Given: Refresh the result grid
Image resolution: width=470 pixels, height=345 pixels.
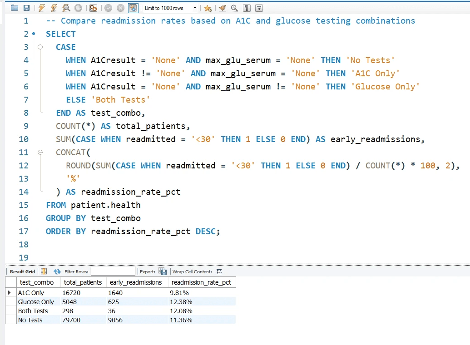Looking at the screenshot, I should (x=57, y=271).
